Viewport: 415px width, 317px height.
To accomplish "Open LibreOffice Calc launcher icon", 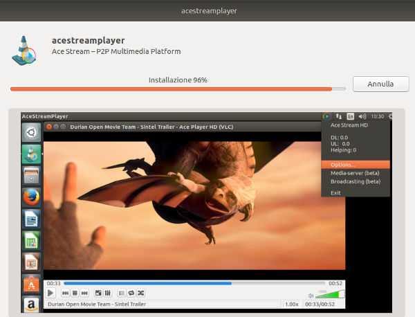I will 31,241.
